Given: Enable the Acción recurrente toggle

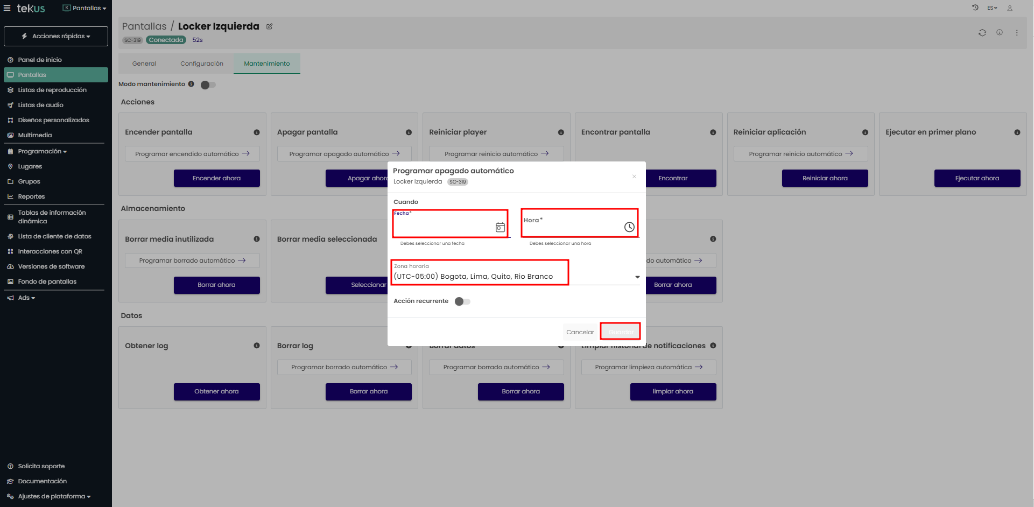Looking at the screenshot, I should coord(462,301).
